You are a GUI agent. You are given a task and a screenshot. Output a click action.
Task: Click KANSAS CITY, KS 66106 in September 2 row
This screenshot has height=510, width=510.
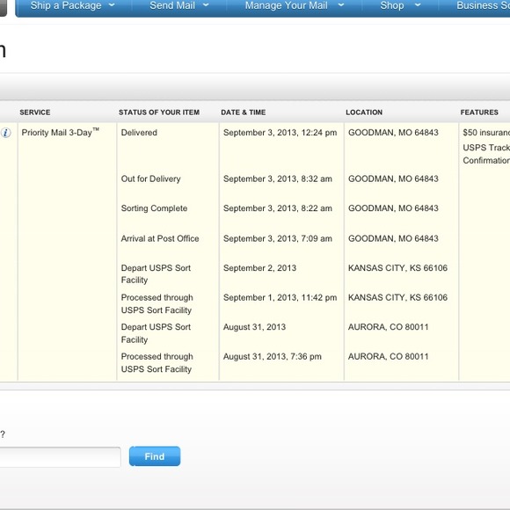397,268
